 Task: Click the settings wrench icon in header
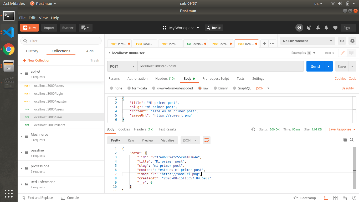318,28
